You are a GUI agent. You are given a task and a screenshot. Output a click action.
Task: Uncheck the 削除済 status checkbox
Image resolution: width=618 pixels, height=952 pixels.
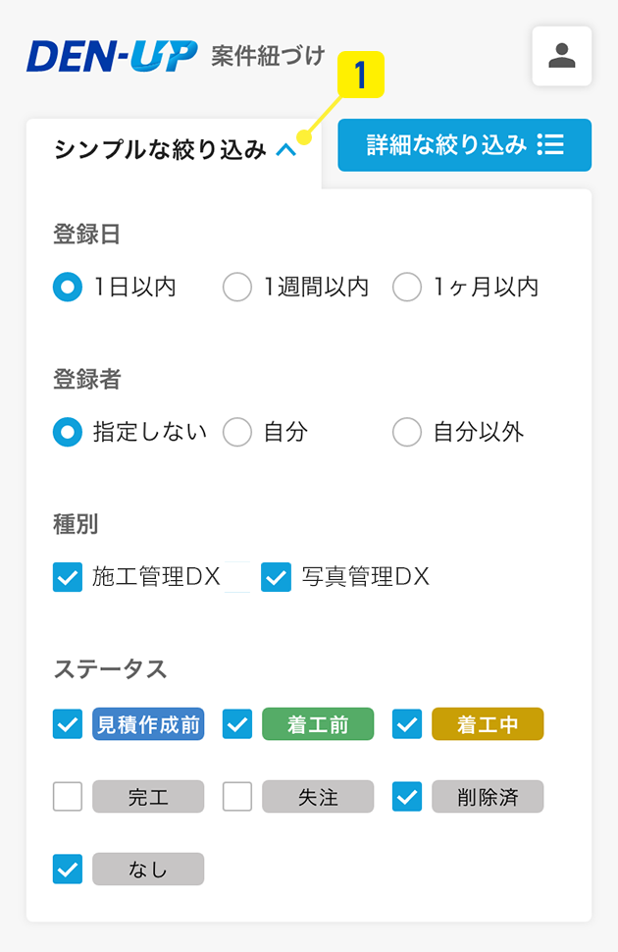tap(406, 796)
